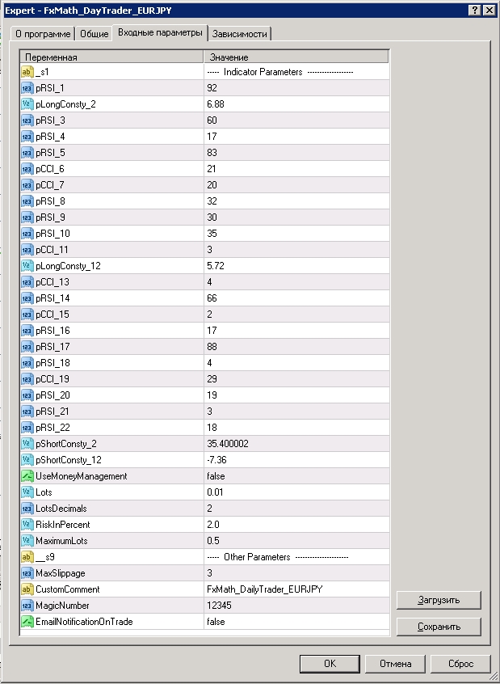Screen dimensions: 500x684
Task: Edit the MagicNumber value 12345
Action: tap(296, 606)
